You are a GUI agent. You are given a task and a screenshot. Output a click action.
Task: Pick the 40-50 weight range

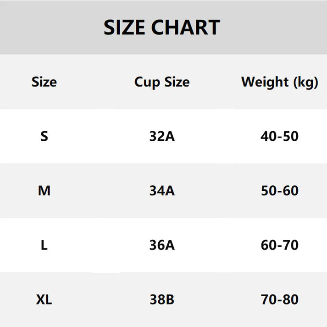tap(279, 136)
